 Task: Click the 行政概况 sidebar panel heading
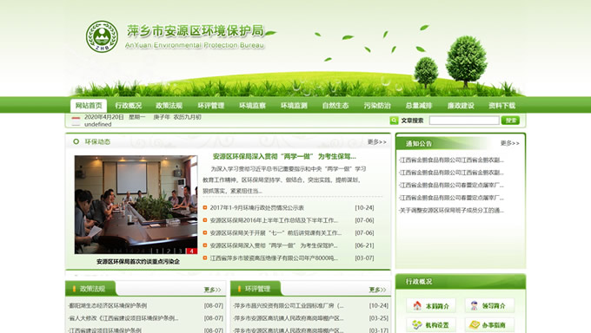tap(419, 282)
